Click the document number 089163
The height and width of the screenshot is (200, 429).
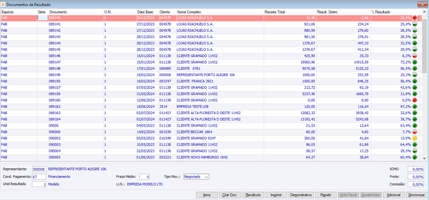click(x=55, y=113)
